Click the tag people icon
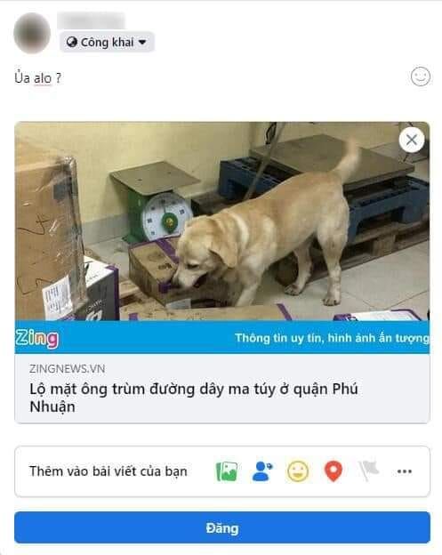 [262, 471]
